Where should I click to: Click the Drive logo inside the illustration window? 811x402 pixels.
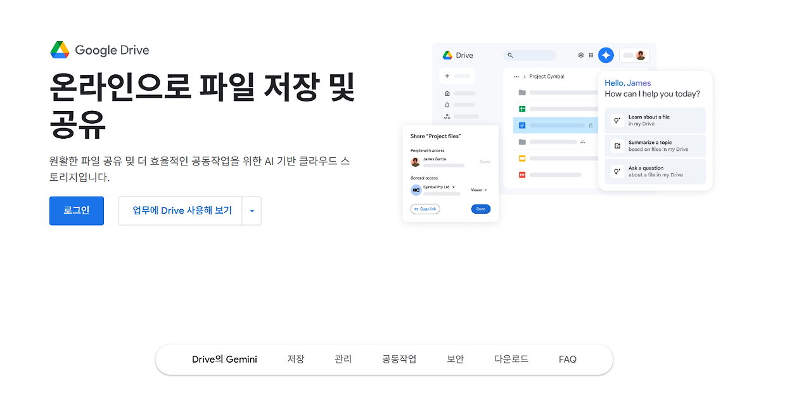click(457, 55)
